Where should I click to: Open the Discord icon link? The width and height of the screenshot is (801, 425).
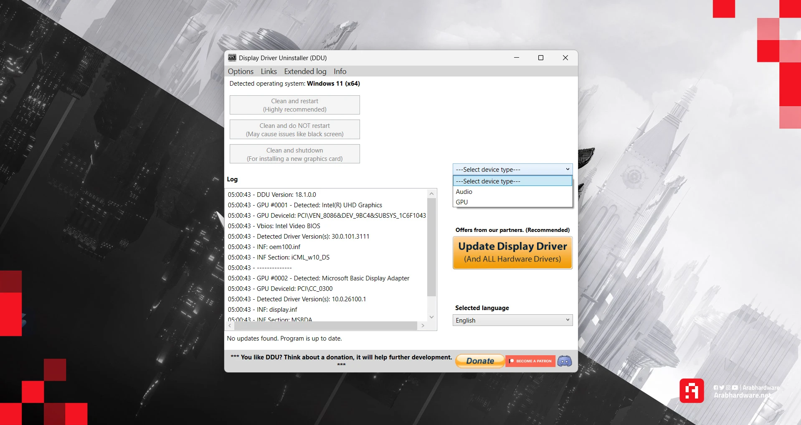[x=565, y=361]
